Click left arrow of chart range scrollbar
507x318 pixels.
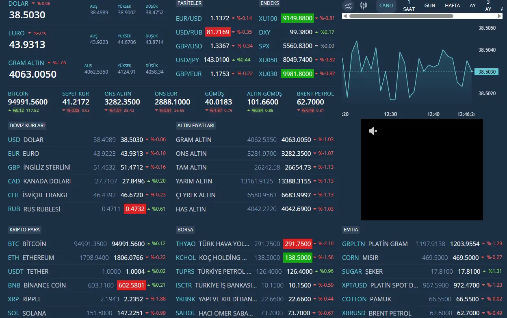point(345,16)
